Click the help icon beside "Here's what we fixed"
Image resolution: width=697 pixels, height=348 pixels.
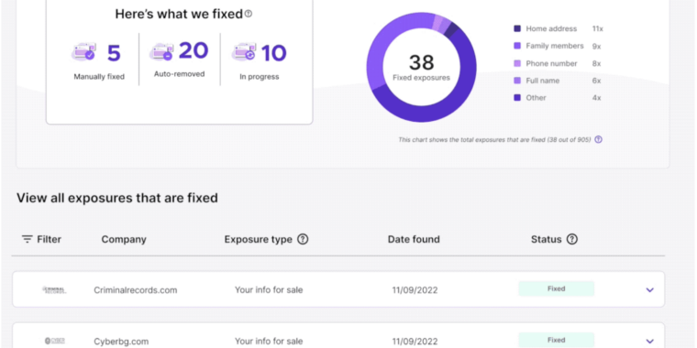click(x=249, y=14)
